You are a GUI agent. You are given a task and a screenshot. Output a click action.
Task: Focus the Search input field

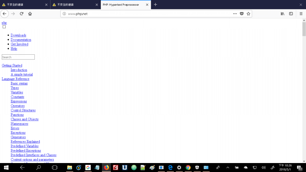[18, 57]
